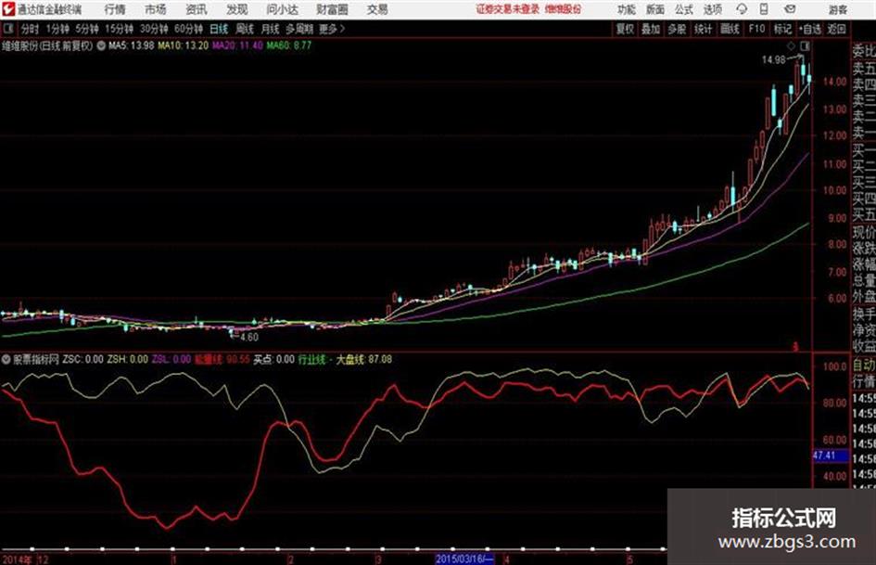Screen dimensions: 876x565
Task: Click the 画线 drawing toolbar button
Action: tap(730, 29)
